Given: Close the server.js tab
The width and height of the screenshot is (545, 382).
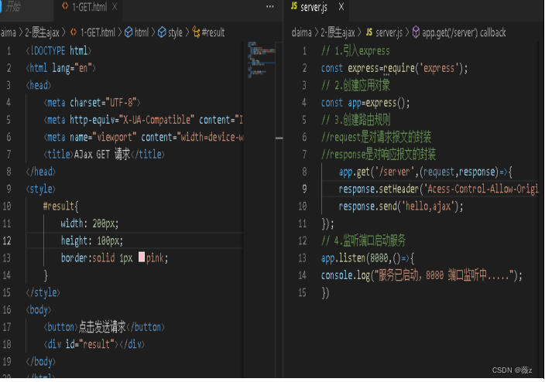Looking at the screenshot, I should click(x=341, y=7).
